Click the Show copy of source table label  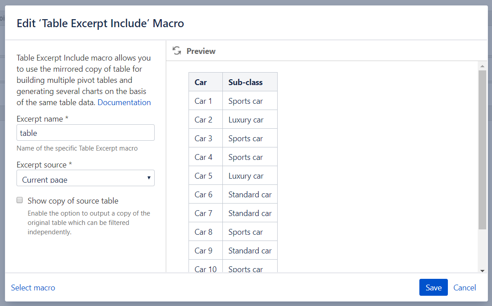(x=73, y=200)
